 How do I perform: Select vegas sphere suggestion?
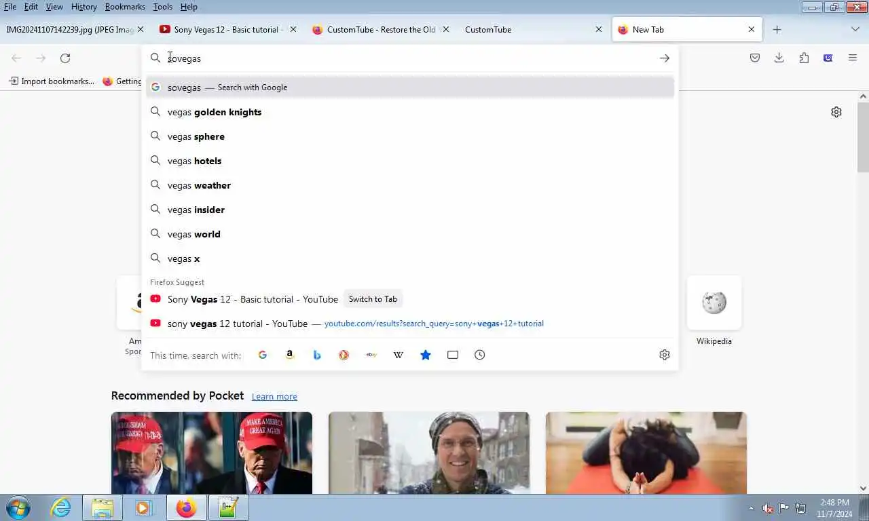pyautogui.click(x=410, y=136)
